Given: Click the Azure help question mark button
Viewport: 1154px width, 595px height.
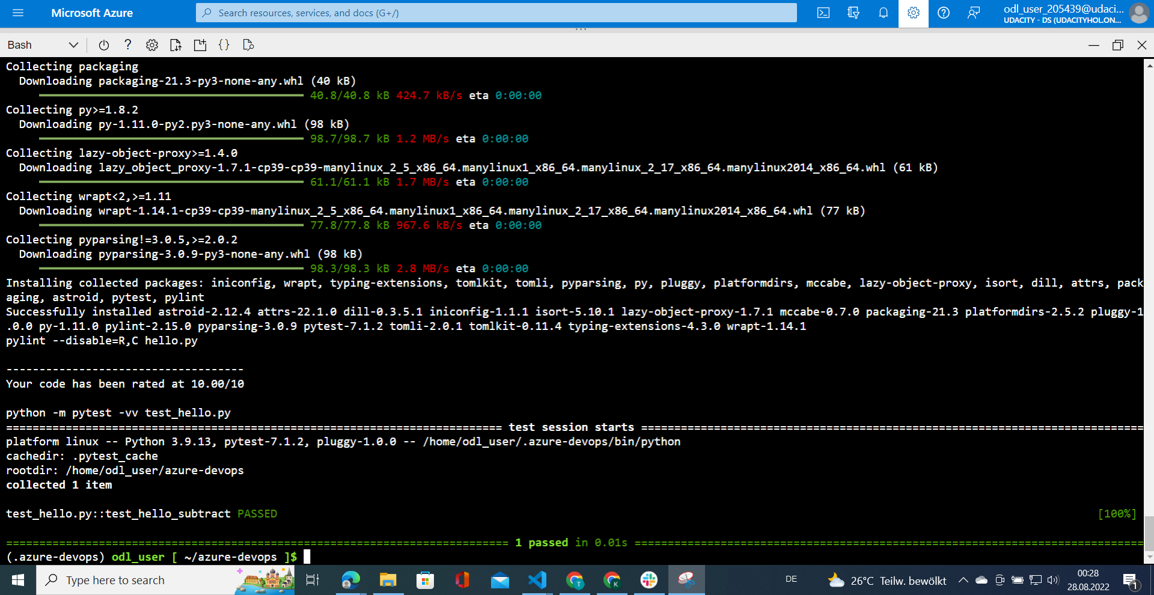Looking at the screenshot, I should pos(943,13).
